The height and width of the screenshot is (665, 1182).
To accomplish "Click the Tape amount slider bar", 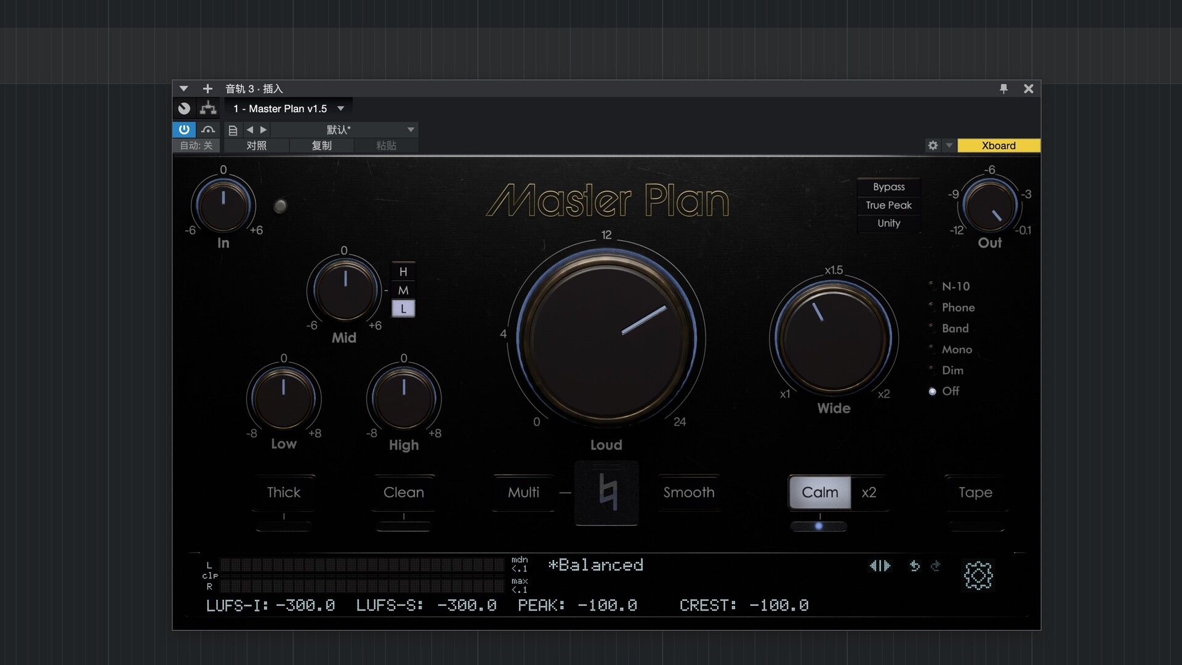I will point(976,526).
